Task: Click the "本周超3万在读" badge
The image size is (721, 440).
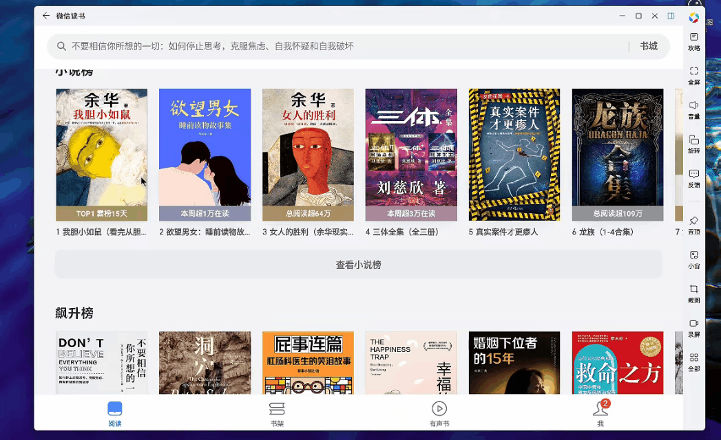Action: click(x=412, y=214)
